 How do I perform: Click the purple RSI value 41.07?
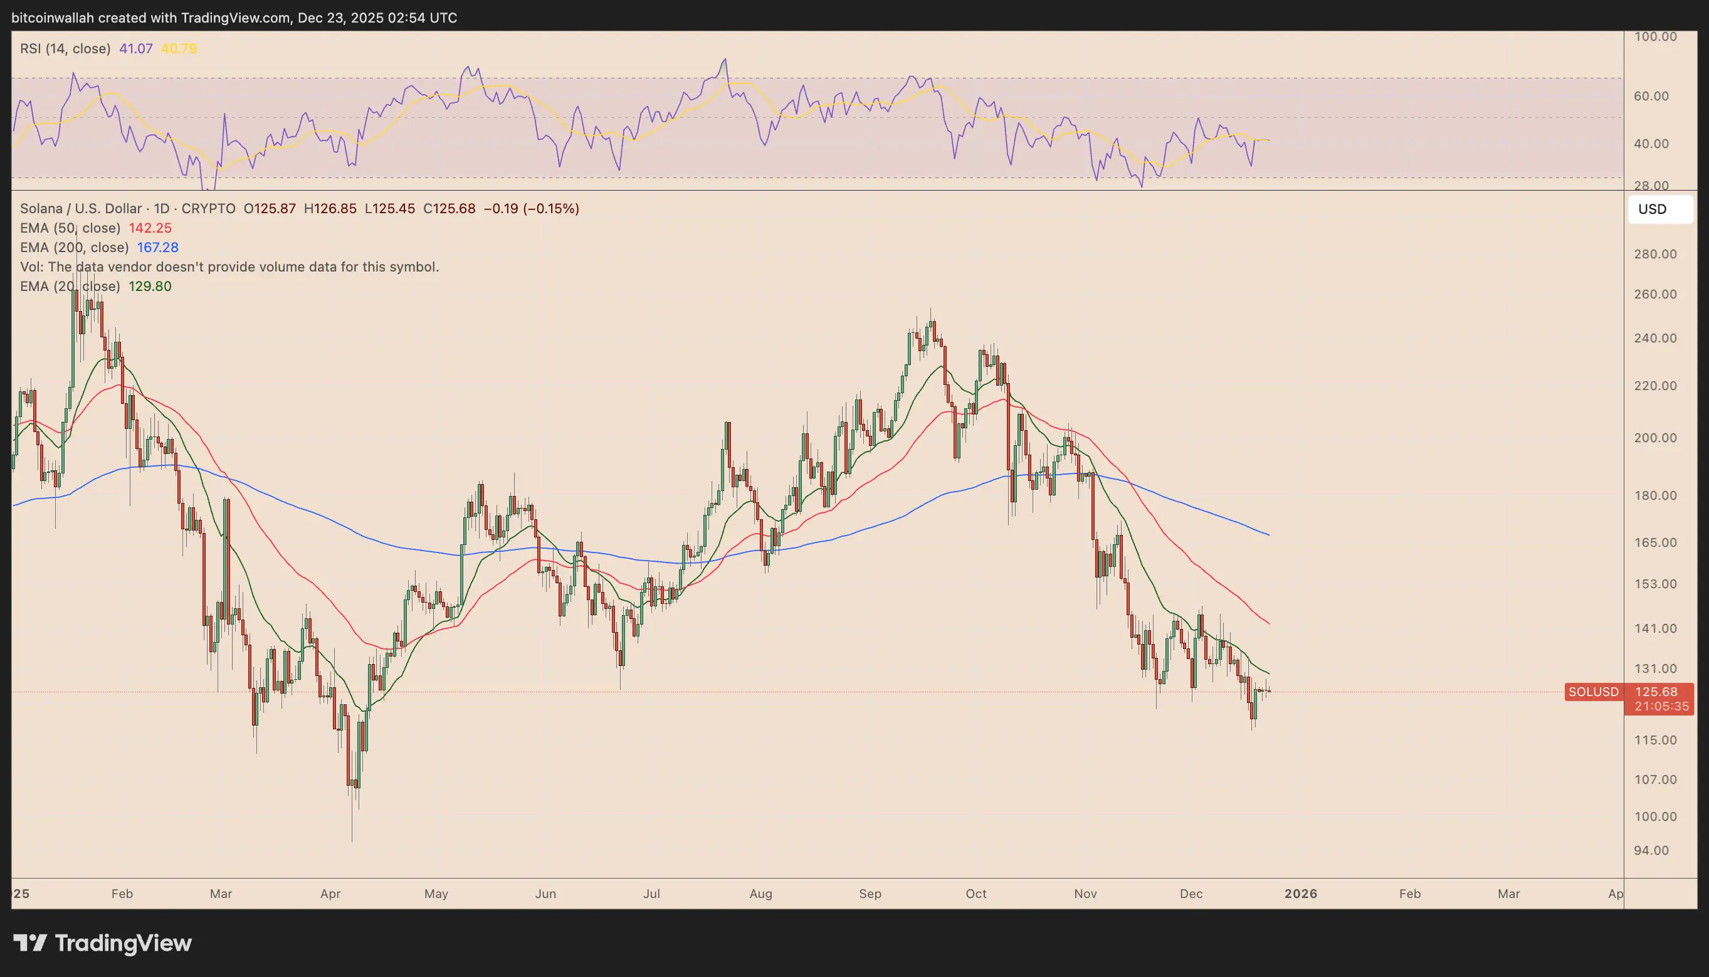[136, 49]
